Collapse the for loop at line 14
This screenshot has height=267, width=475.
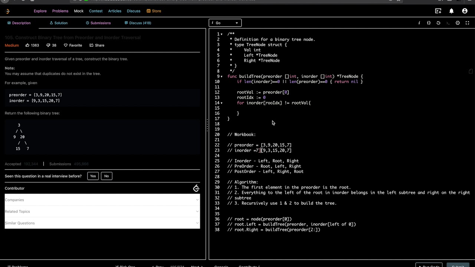[222, 103]
